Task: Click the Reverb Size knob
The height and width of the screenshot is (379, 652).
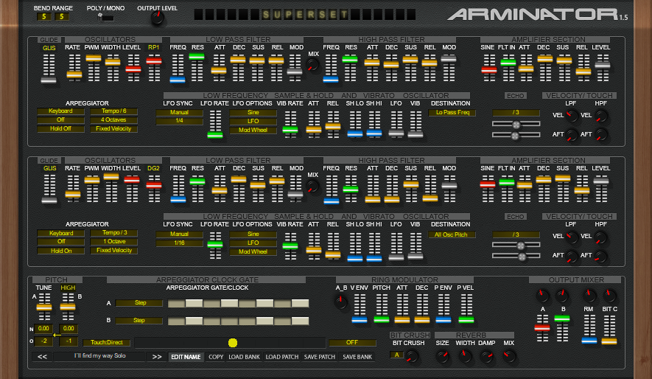Action: tap(442, 355)
